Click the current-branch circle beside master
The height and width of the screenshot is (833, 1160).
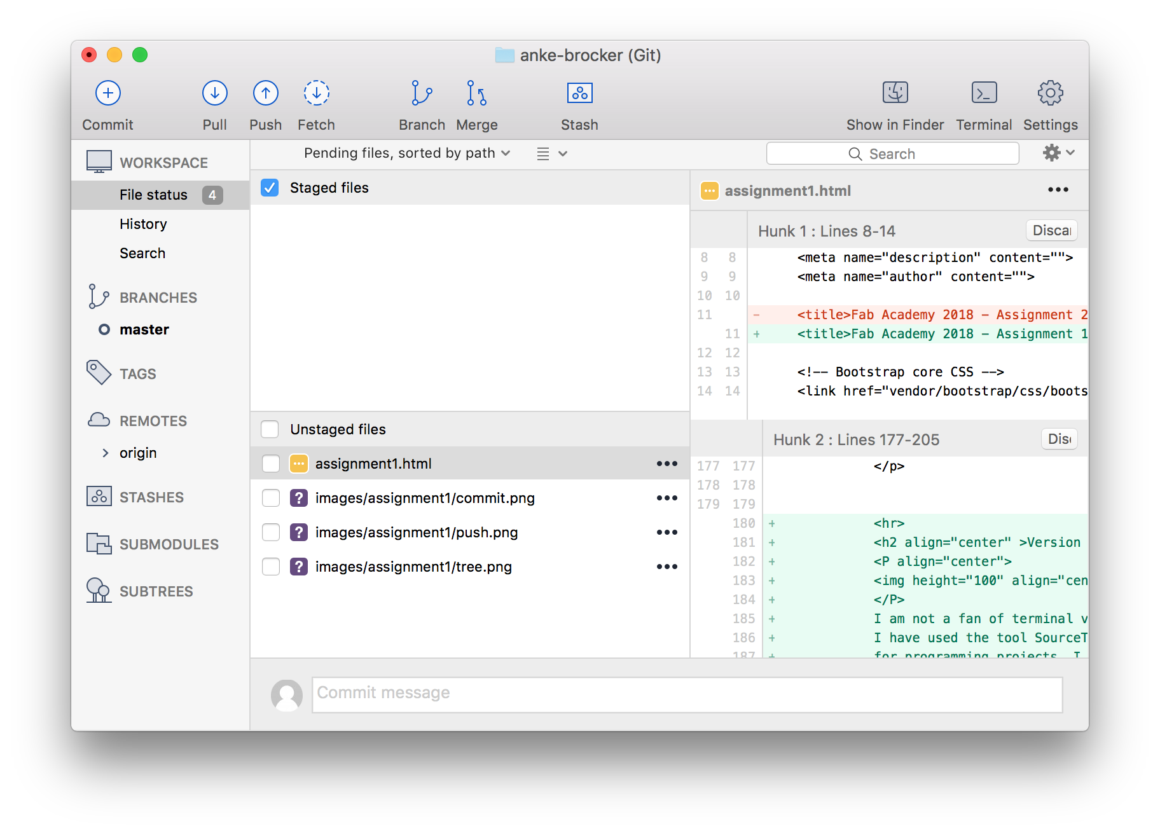coord(104,329)
